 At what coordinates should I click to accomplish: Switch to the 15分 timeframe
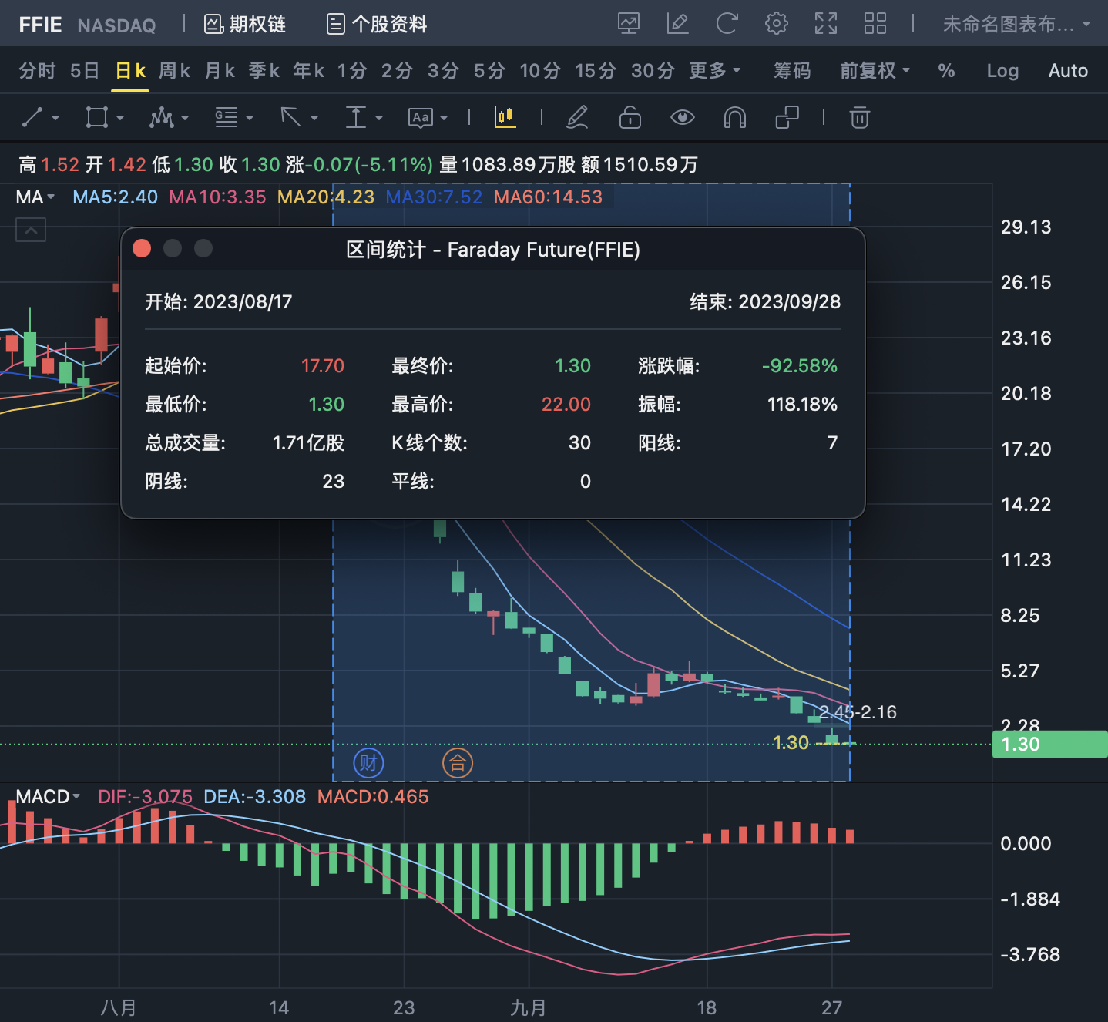coord(596,71)
